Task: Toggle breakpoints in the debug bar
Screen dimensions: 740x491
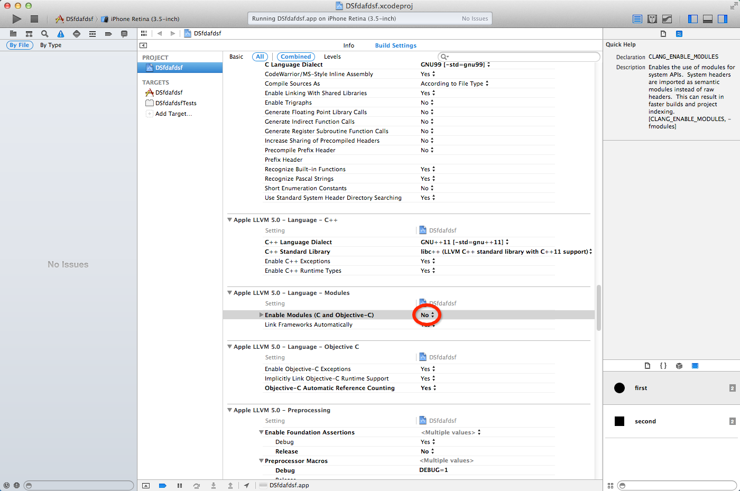Action: coord(163,485)
